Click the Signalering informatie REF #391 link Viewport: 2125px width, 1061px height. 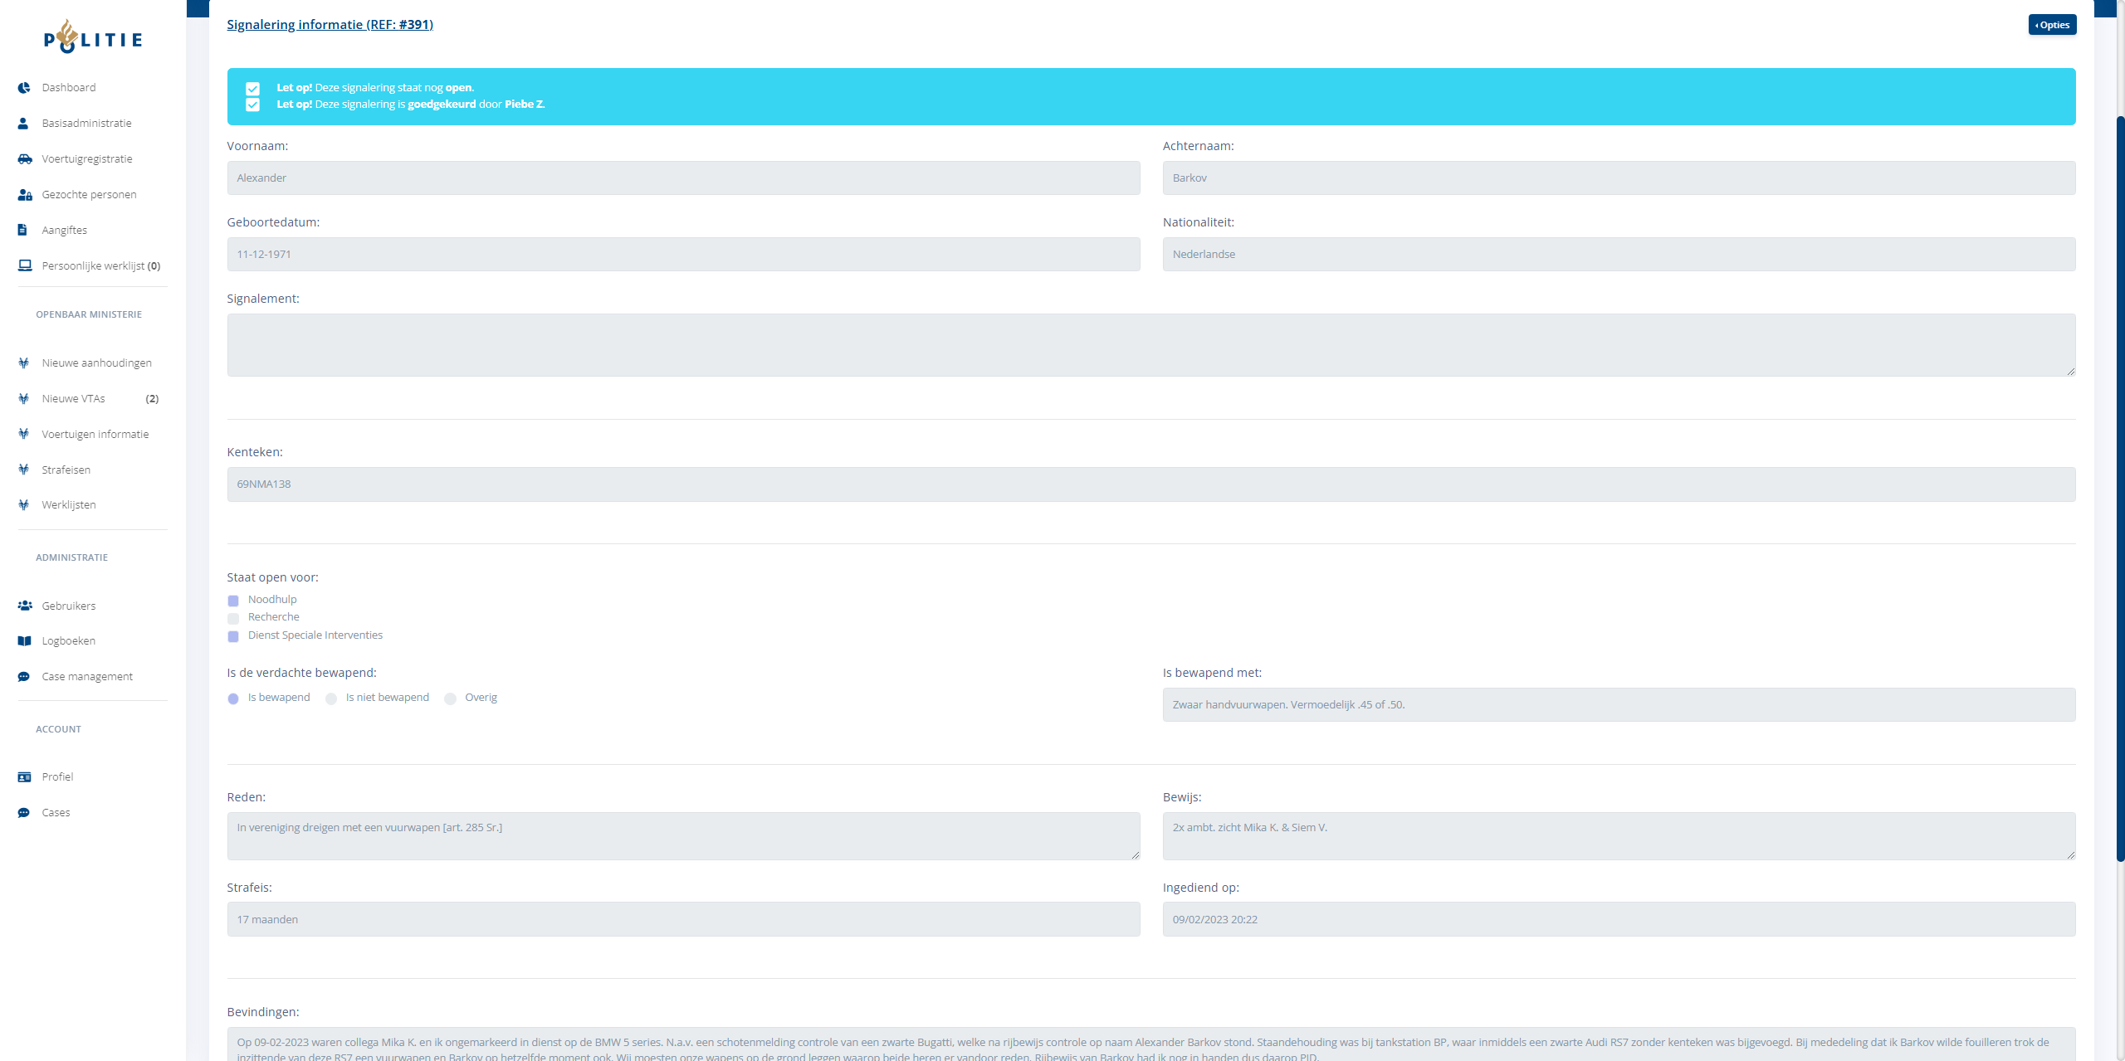tap(330, 25)
